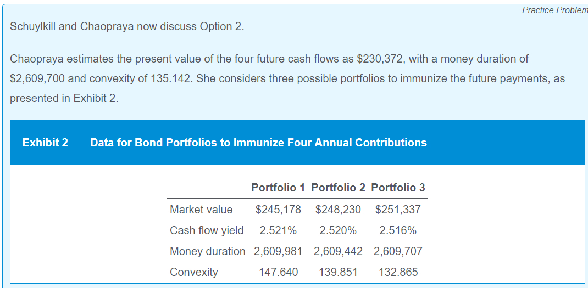Click the Convexity row label
Screen dimensions: 588x288
[x=194, y=272]
